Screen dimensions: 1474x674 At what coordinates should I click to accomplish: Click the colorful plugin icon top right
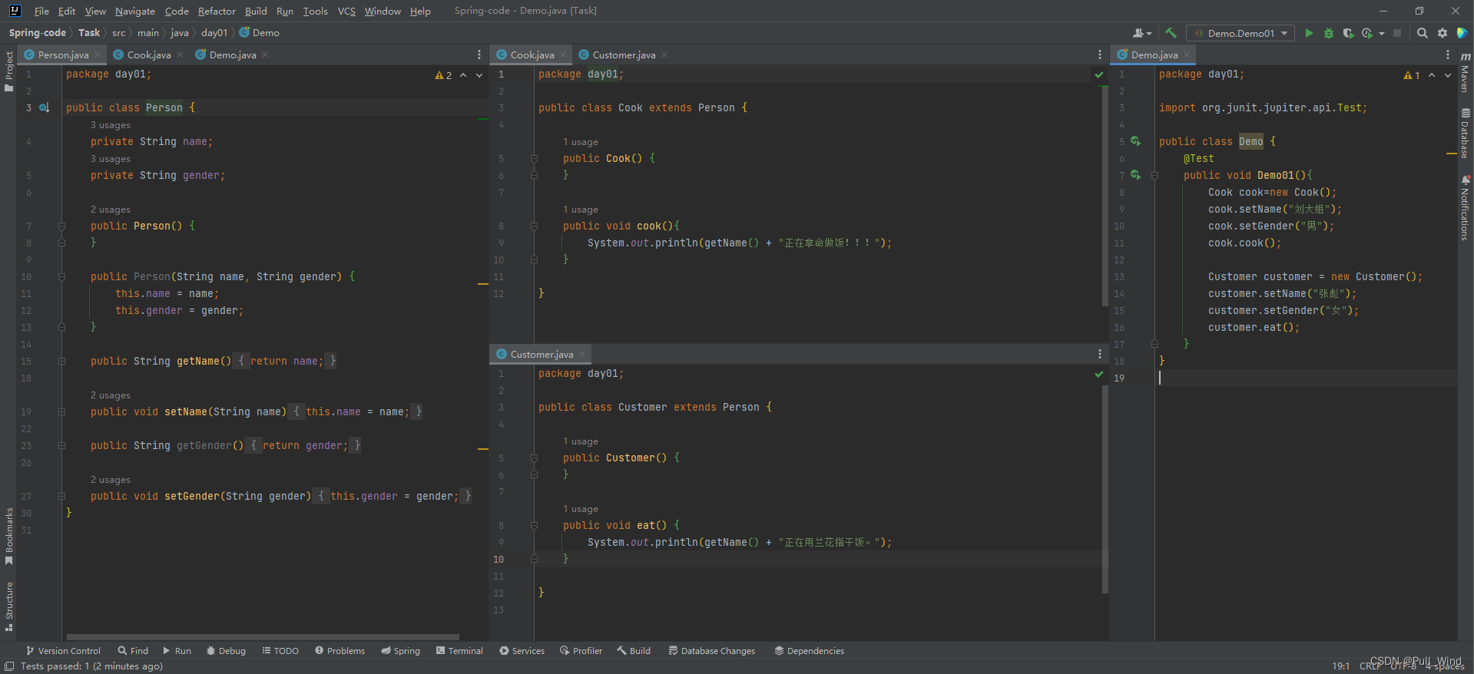click(1462, 33)
